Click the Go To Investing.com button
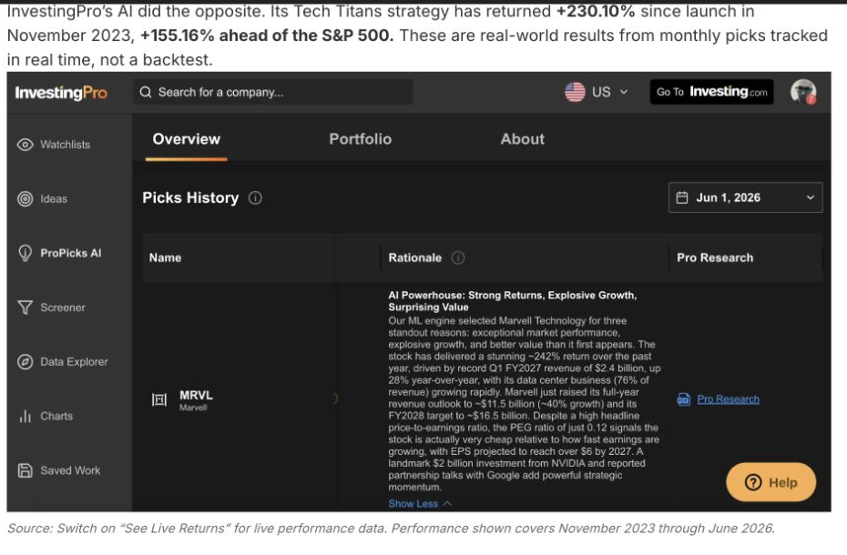This screenshot has height=555, width=847. click(712, 92)
